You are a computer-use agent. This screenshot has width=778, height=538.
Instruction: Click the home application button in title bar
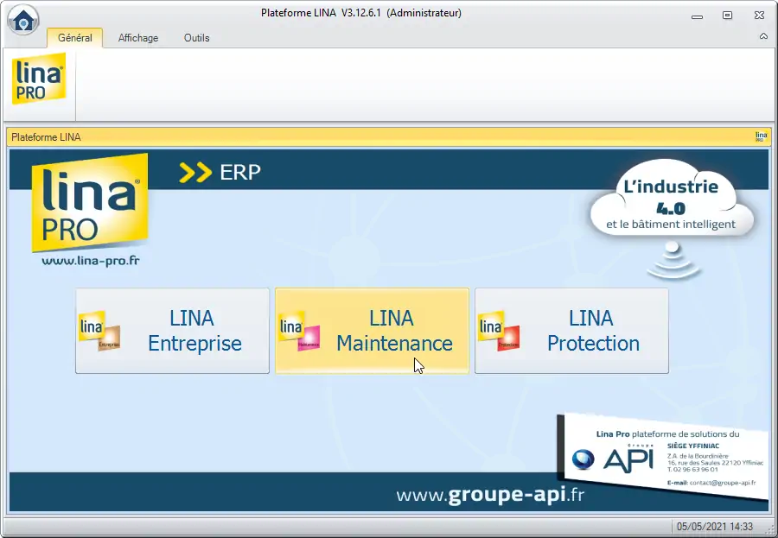(x=23, y=19)
